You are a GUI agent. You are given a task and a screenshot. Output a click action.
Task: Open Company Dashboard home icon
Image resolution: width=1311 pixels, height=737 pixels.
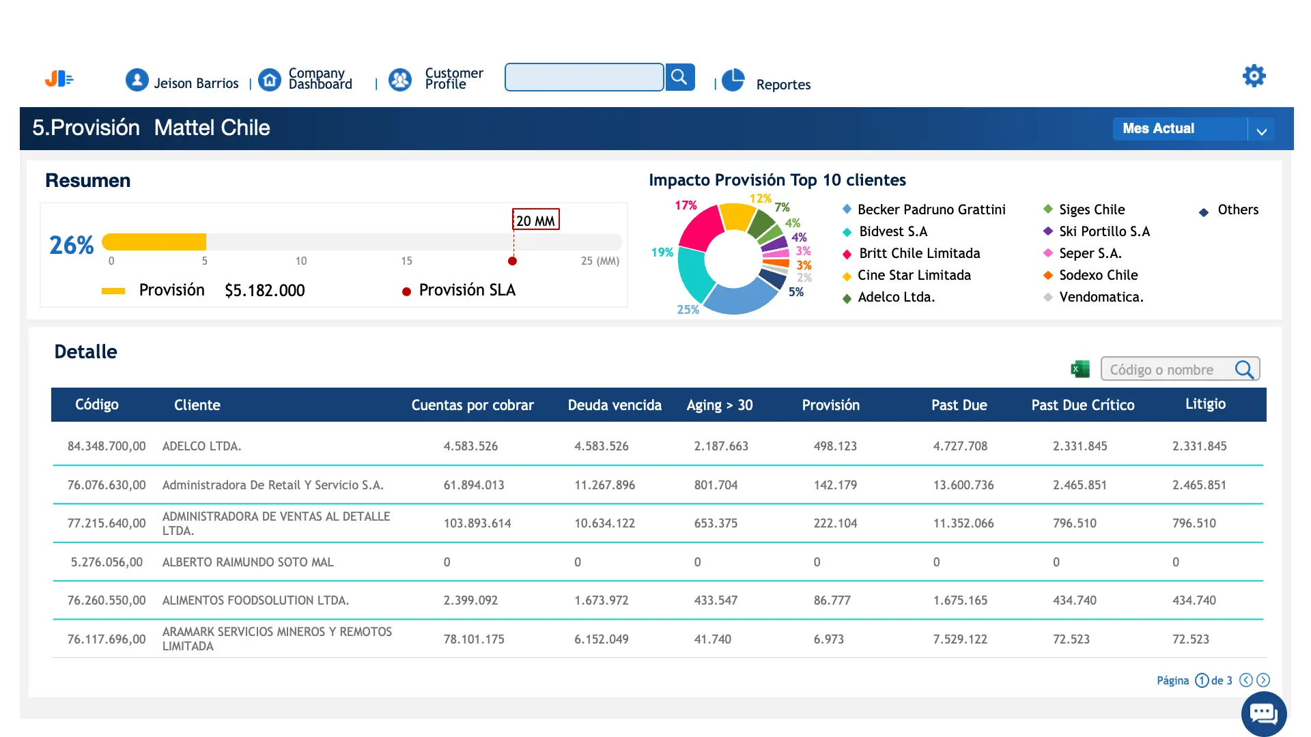tap(270, 81)
